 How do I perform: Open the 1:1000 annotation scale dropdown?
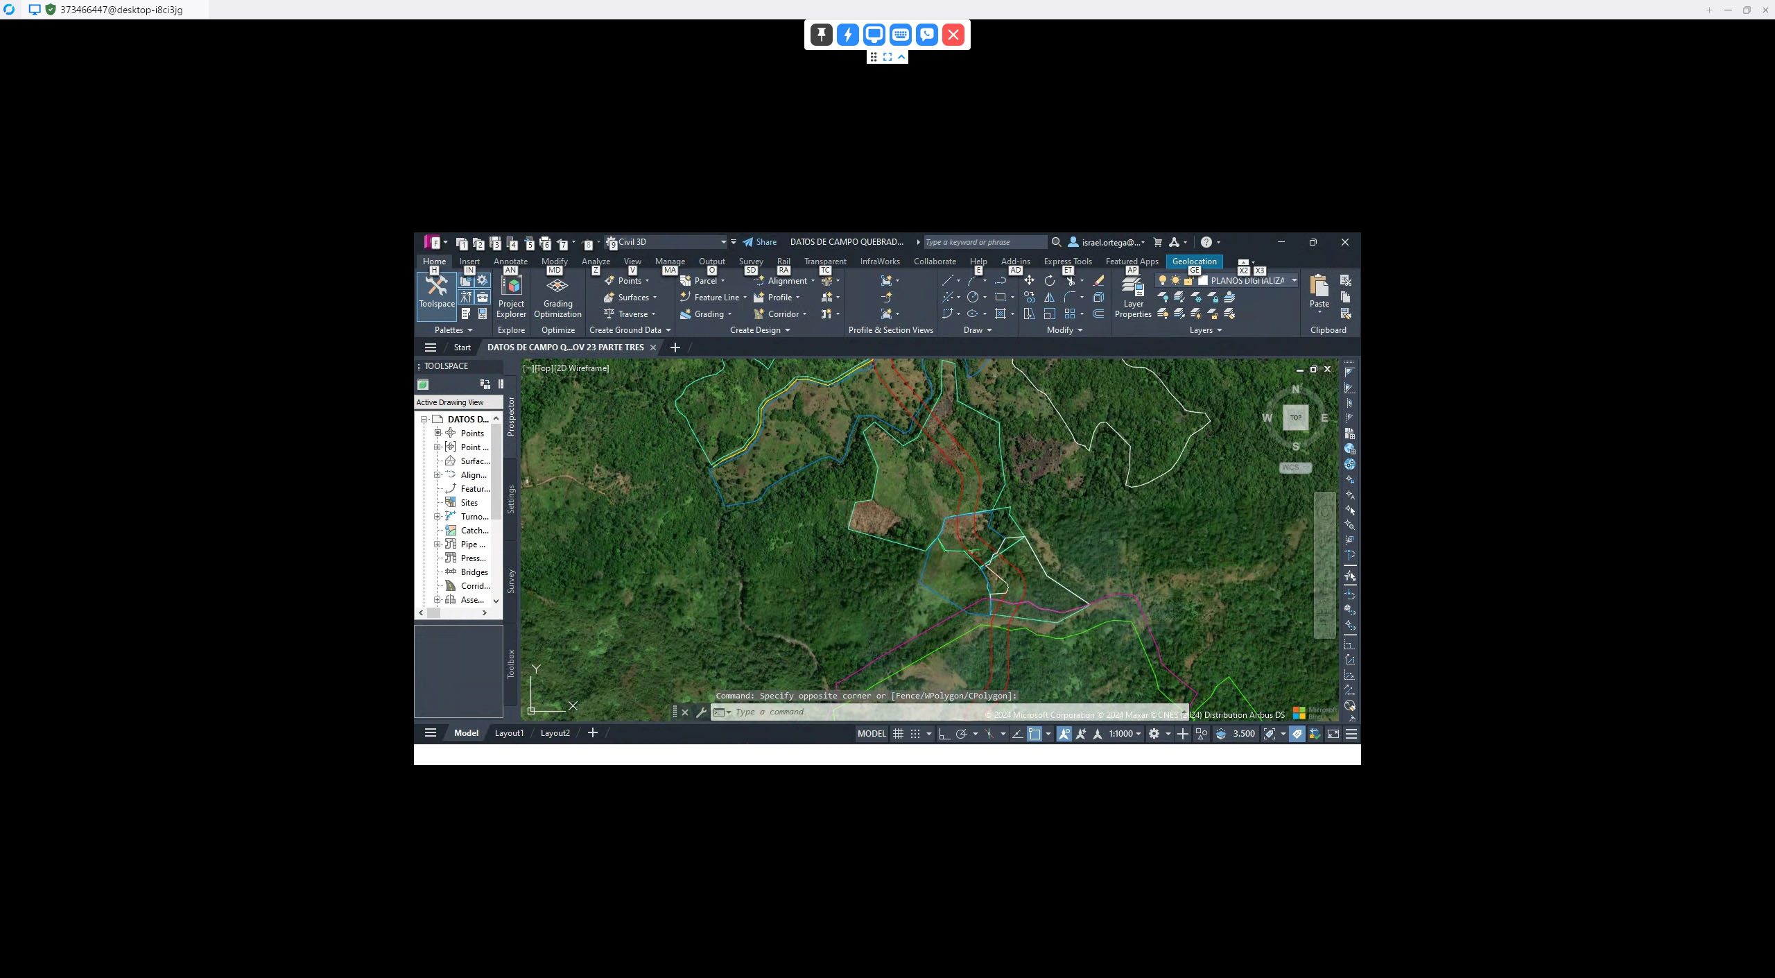tap(1125, 734)
